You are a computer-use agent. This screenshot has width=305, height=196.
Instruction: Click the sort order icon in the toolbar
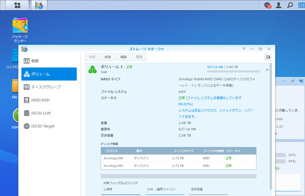[x=268, y=57]
